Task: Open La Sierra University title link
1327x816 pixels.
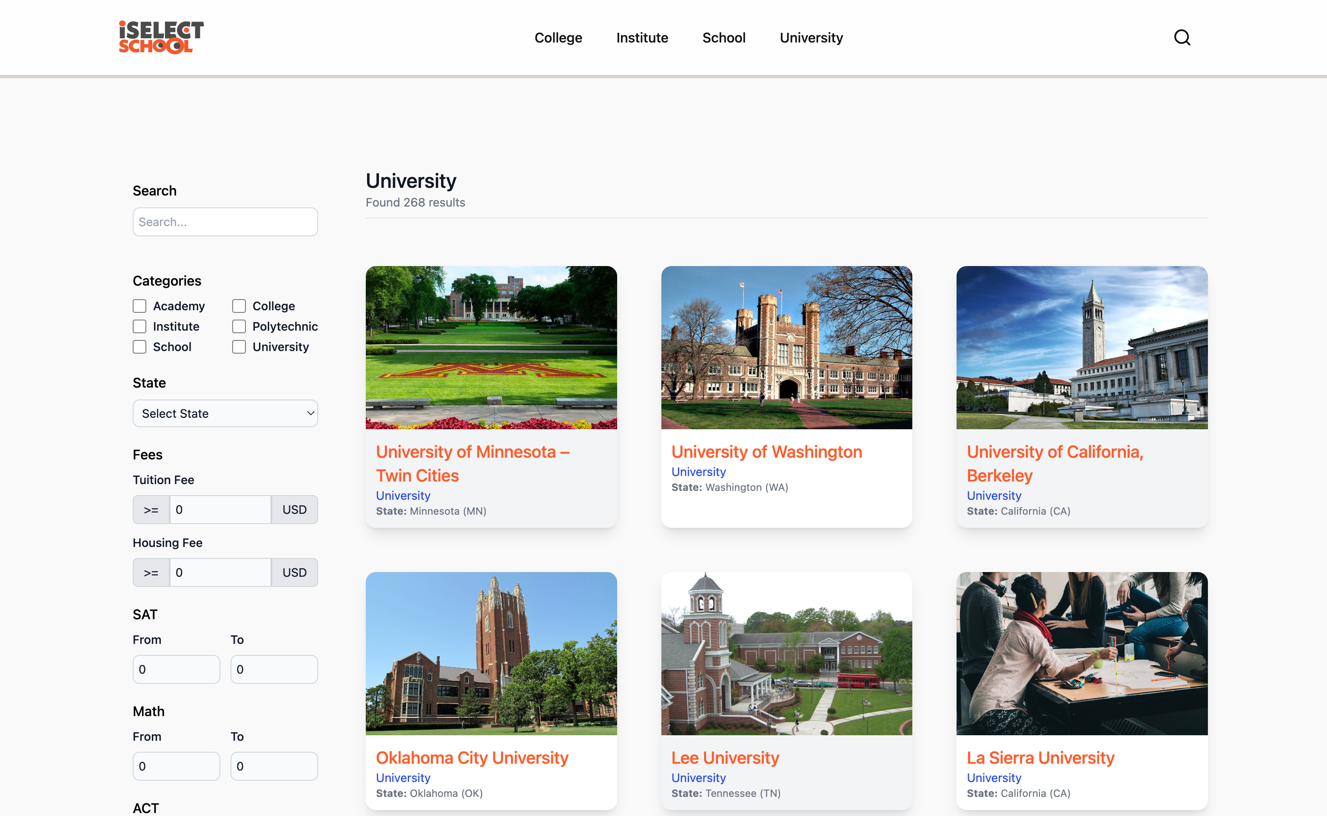Action: pyautogui.click(x=1040, y=758)
